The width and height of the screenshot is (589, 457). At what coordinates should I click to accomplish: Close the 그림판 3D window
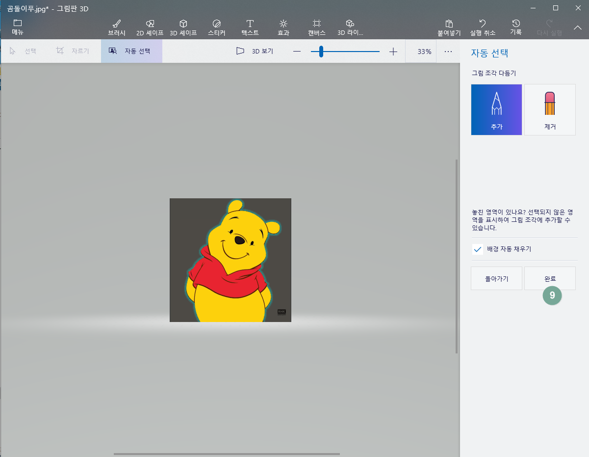point(578,8)
